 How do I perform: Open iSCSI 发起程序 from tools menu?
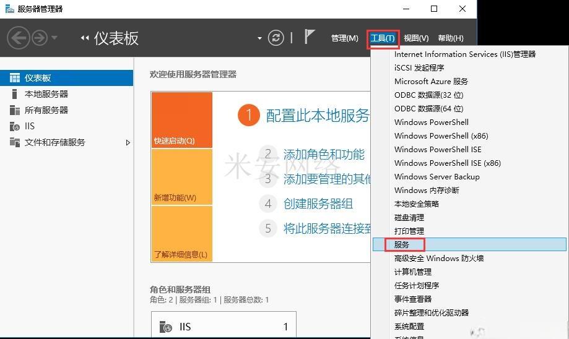[419, 68]
